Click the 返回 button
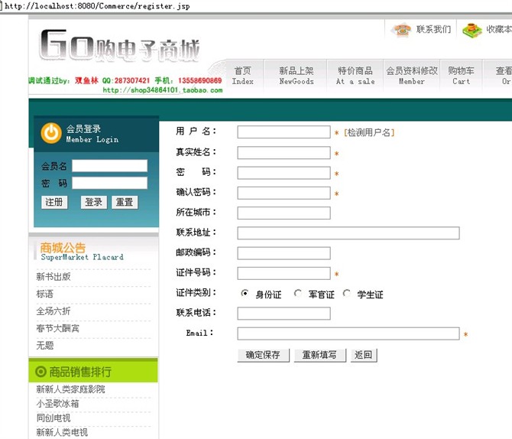The width and height of the screenshot is (512, 439). pyautogui.click(x=364, y=355)
